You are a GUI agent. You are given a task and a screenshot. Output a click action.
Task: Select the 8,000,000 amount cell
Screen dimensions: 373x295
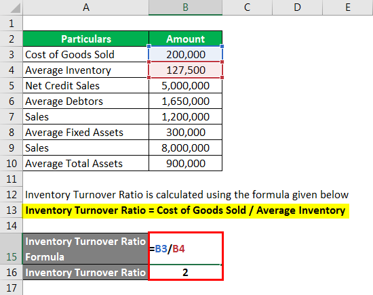pos(186,148)
